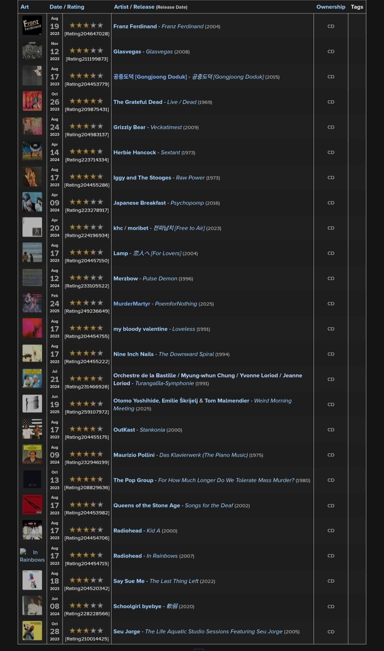
Task: Open the Loveless release link
Action: [183, 329]
